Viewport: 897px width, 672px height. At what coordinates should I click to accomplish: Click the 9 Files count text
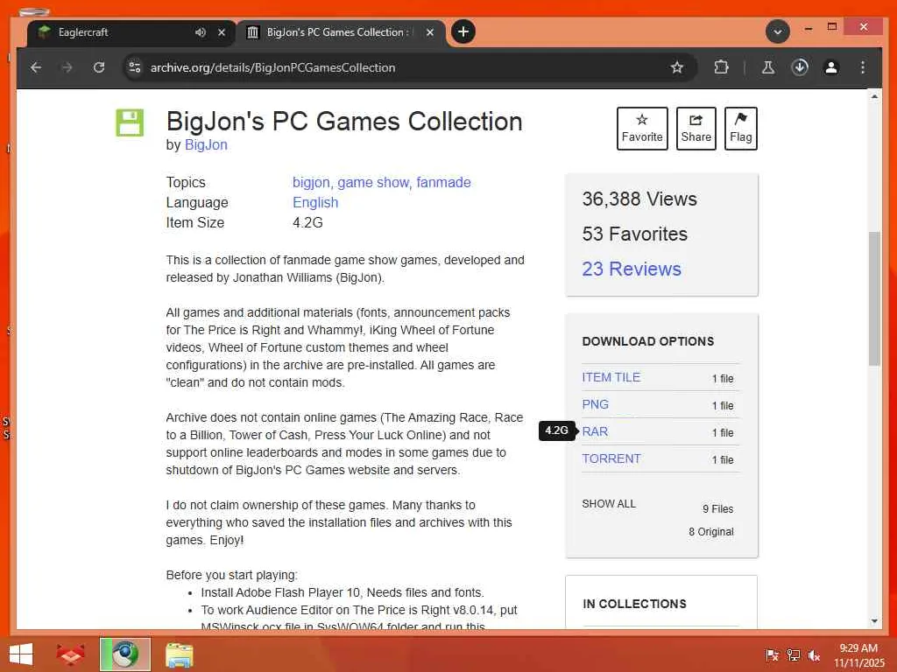pos(718,509)
